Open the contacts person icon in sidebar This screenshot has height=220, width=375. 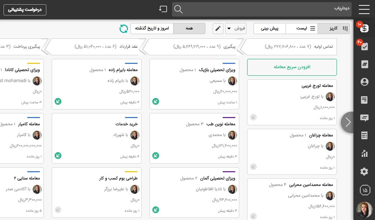click(364, 82)
